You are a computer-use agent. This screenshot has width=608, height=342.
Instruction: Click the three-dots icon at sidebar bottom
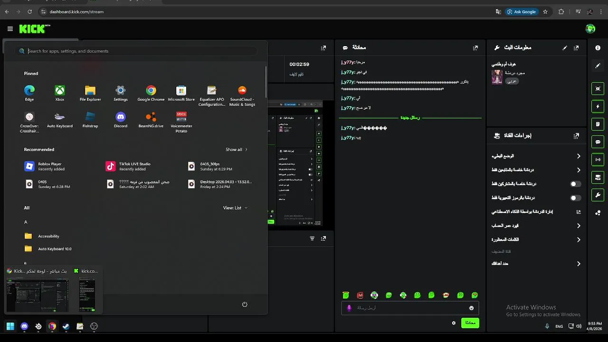598,213
